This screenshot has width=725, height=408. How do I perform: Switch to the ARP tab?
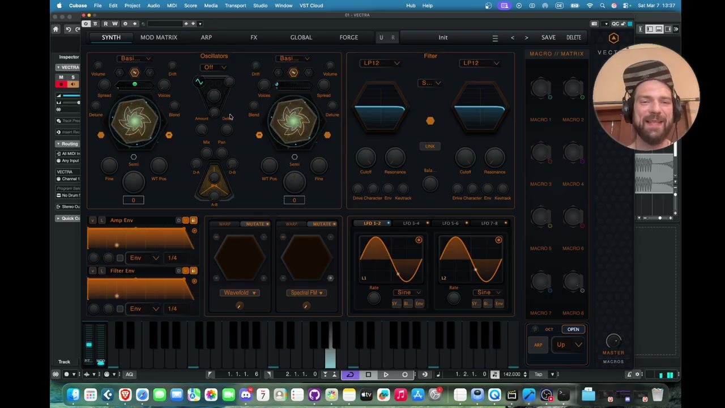(206, 37)
